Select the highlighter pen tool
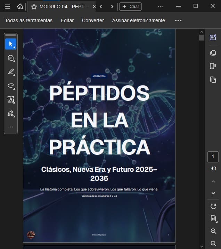This screenshot has width=221, height=249. pos(11,72)
